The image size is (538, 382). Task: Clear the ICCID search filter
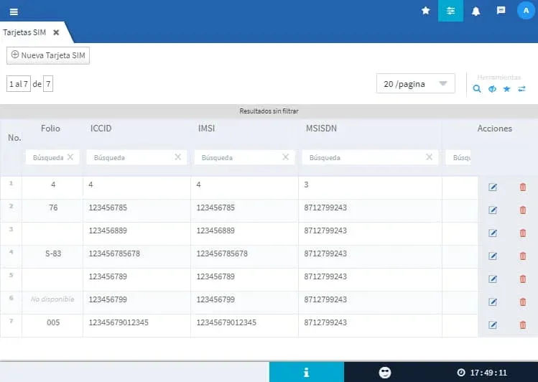[177, 157]
